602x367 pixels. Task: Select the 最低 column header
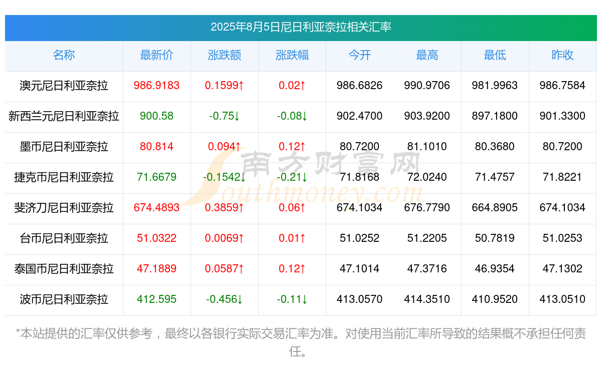[495, 55]
